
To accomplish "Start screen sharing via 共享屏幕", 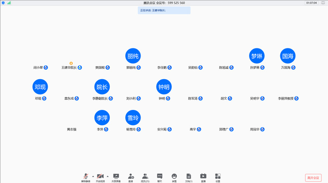I will [116, 176].
